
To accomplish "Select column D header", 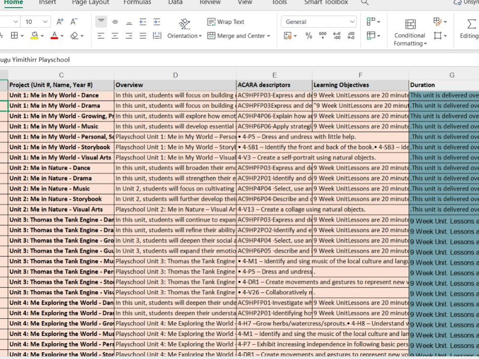I will [175, 75].
